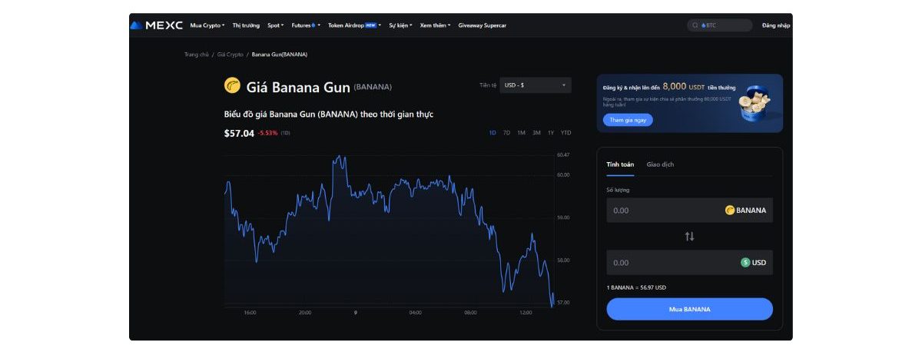
Task: Open the USD - $ currency dropdown
Action: [536, 85]
